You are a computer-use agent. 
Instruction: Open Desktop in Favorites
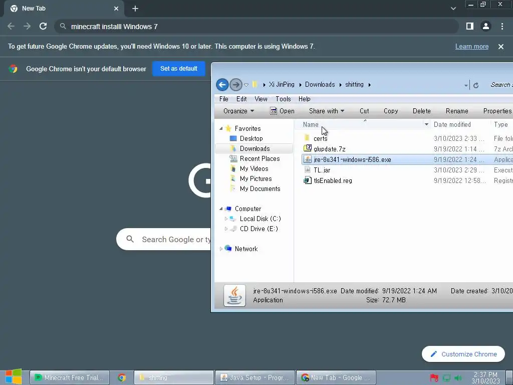coord(251,138)
